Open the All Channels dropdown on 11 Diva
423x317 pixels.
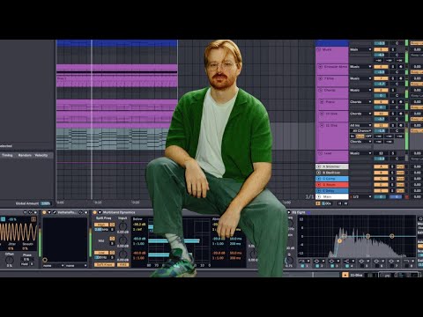360,130
